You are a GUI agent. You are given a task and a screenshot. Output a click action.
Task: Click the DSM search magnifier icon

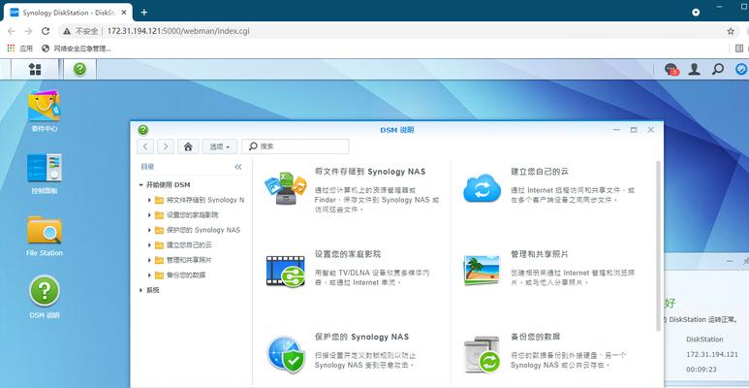pos(717,70)
